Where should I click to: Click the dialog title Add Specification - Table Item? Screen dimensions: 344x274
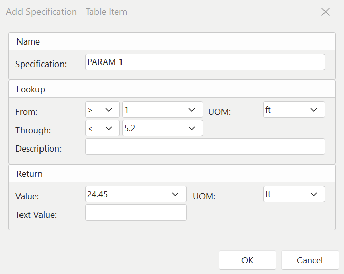pos(66,12)
